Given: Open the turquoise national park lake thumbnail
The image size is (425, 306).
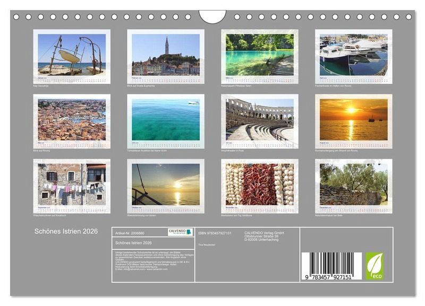Looking at the screenshot, I should tap(260, 57).
